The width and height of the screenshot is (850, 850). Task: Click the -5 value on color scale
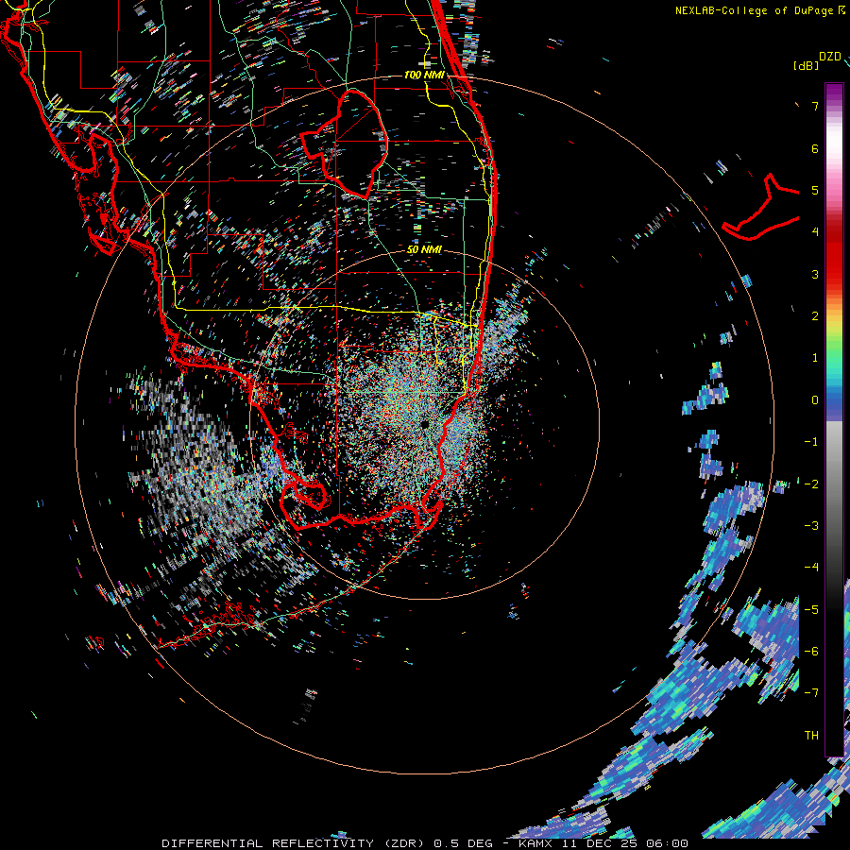811,609
